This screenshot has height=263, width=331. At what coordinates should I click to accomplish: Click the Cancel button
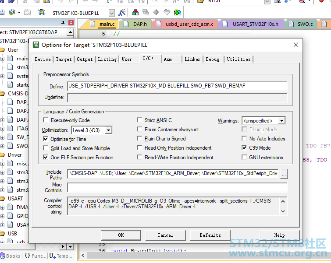[166, 235]
